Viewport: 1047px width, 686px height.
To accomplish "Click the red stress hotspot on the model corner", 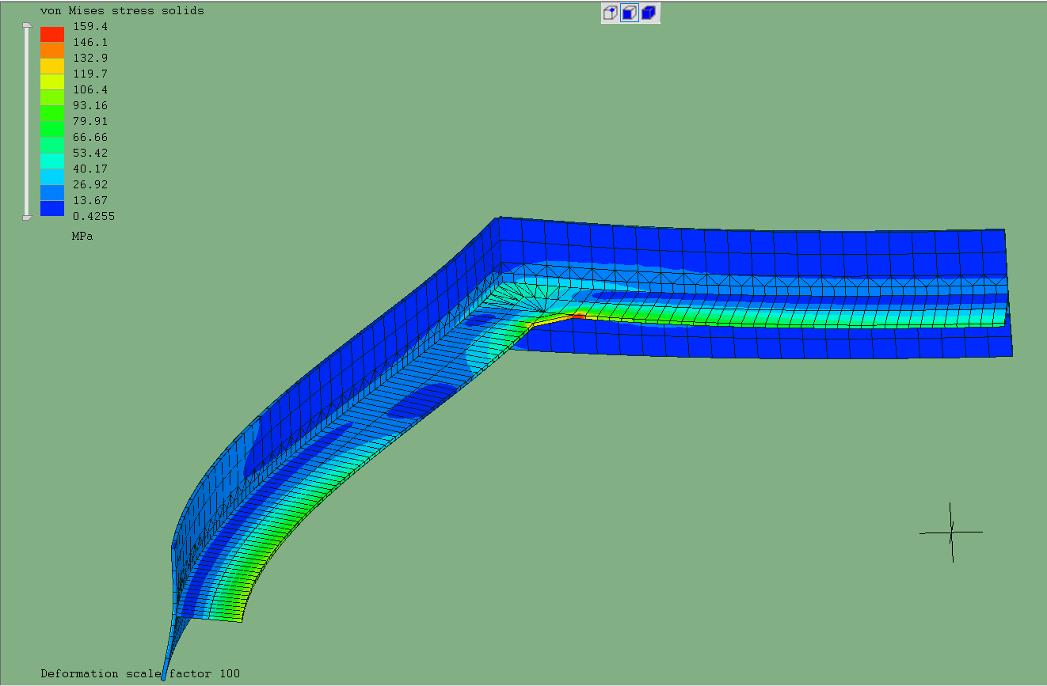I will pos(578,316).
